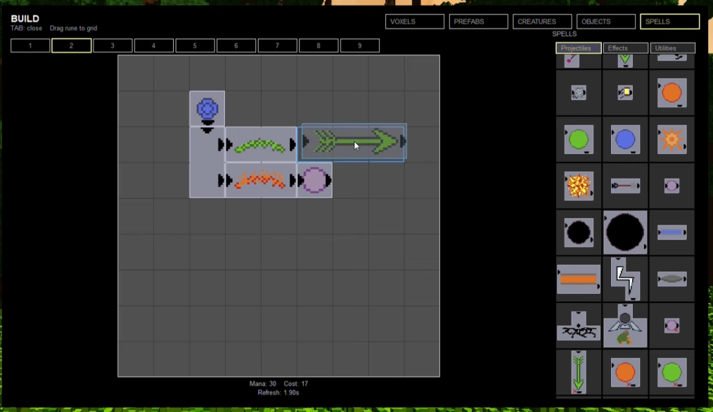
Task: Select spell slot 4
Action: click(x=154, y=46)
